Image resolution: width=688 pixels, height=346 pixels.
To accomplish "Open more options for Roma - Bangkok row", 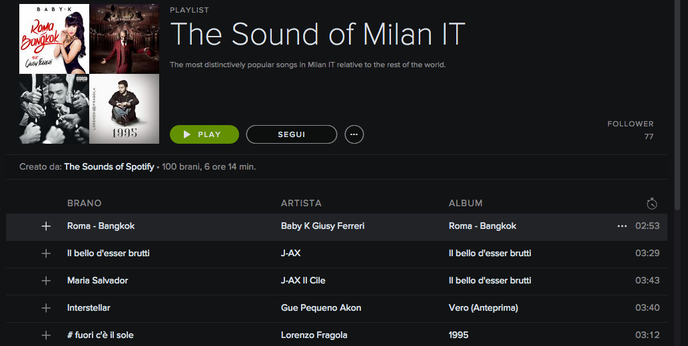I will tap(622, 226).
